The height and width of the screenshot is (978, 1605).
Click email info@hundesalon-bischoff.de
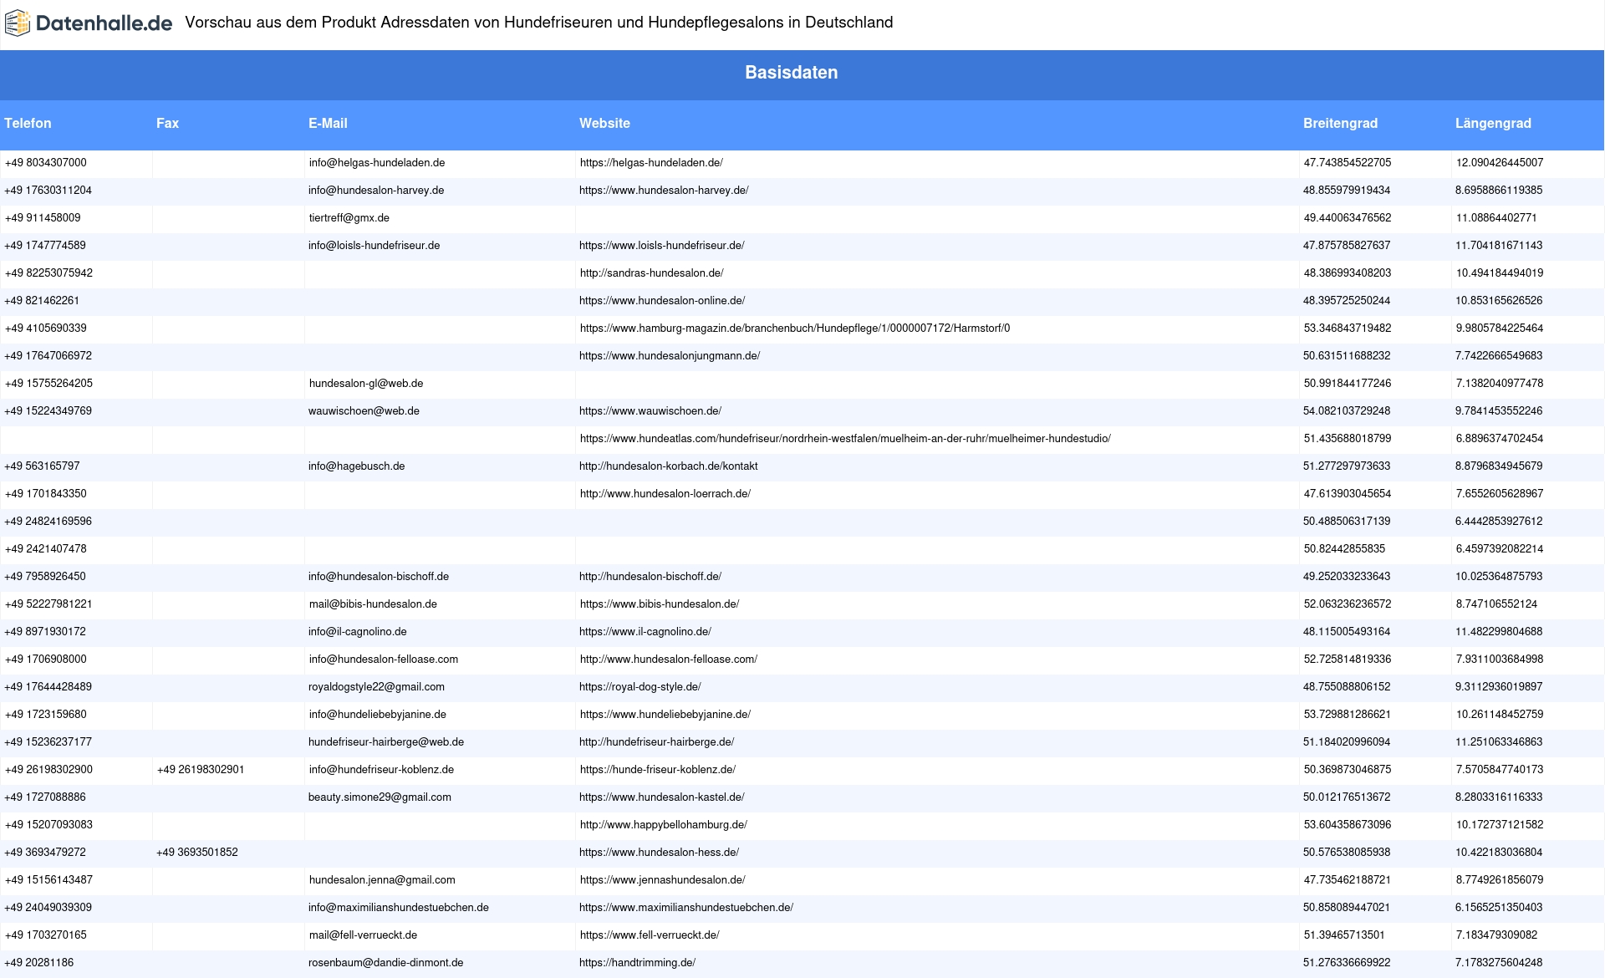[x=379, y=577]
